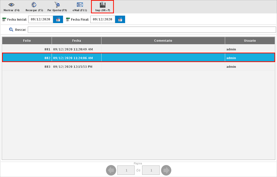Screen dimensions: 277x177
Task: Sort by the Fecha column header
Action: click(x=76, y=41)
